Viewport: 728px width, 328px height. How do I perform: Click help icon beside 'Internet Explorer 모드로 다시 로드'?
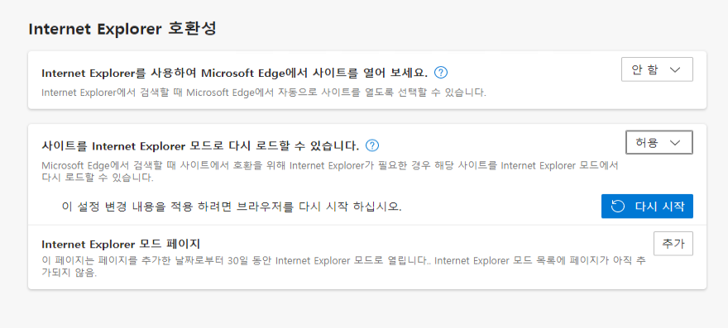click(372, 145)
